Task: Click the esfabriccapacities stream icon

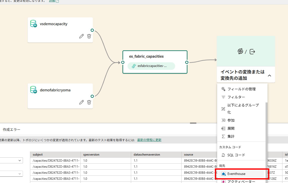Action: click(x=134, y=66)
